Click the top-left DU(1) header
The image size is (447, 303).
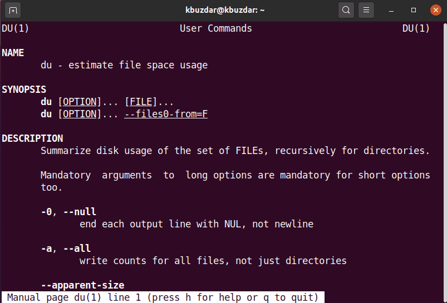(x=16, y=28)
